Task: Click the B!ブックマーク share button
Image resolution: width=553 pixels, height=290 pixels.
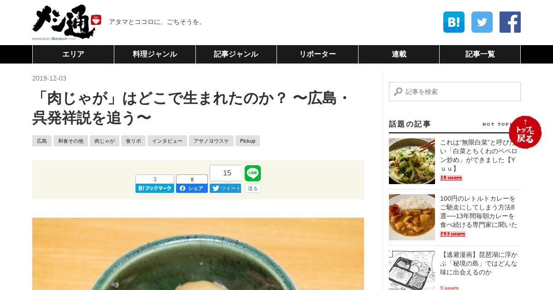Action: point(155,188)
